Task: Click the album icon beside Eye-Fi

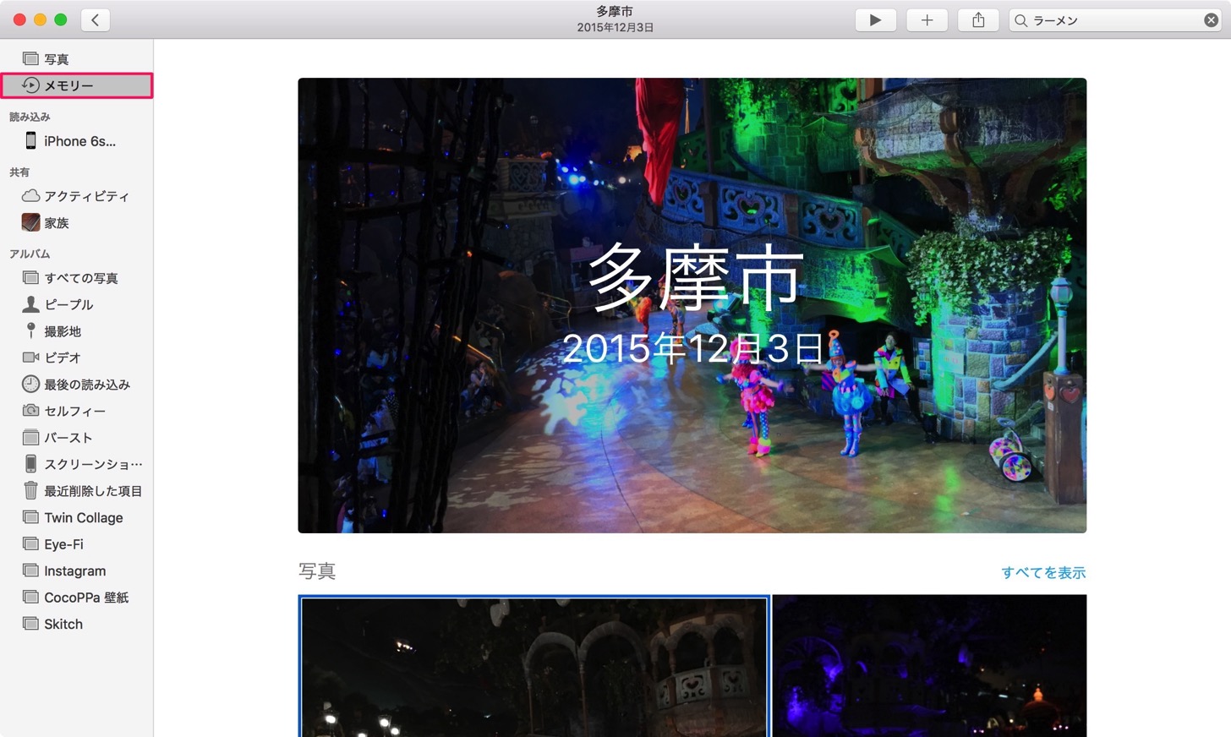Action: 30,544
